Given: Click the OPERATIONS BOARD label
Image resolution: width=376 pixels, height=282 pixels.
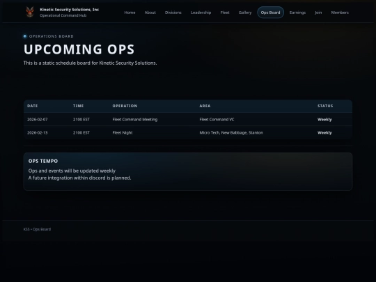Looking at the screenshot, I should 52,36.
